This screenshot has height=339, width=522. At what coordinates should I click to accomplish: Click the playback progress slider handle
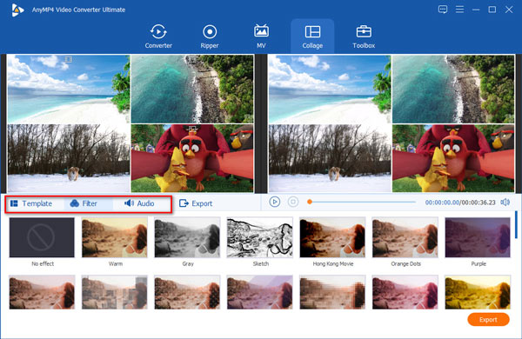point(309,202)
